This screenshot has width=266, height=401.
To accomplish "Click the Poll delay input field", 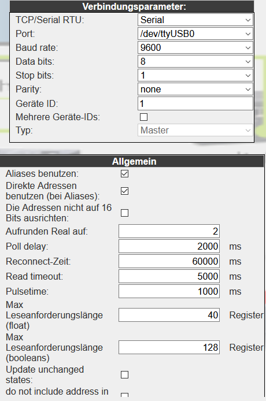I will tap(169, 246).
